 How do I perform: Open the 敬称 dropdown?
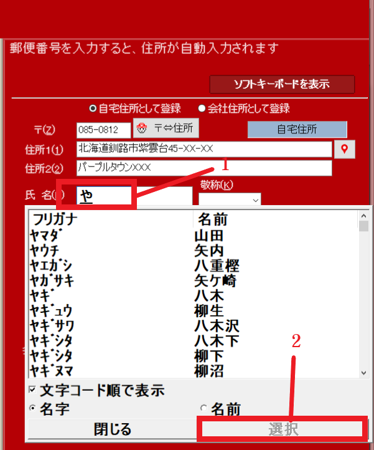click(230, 199)
